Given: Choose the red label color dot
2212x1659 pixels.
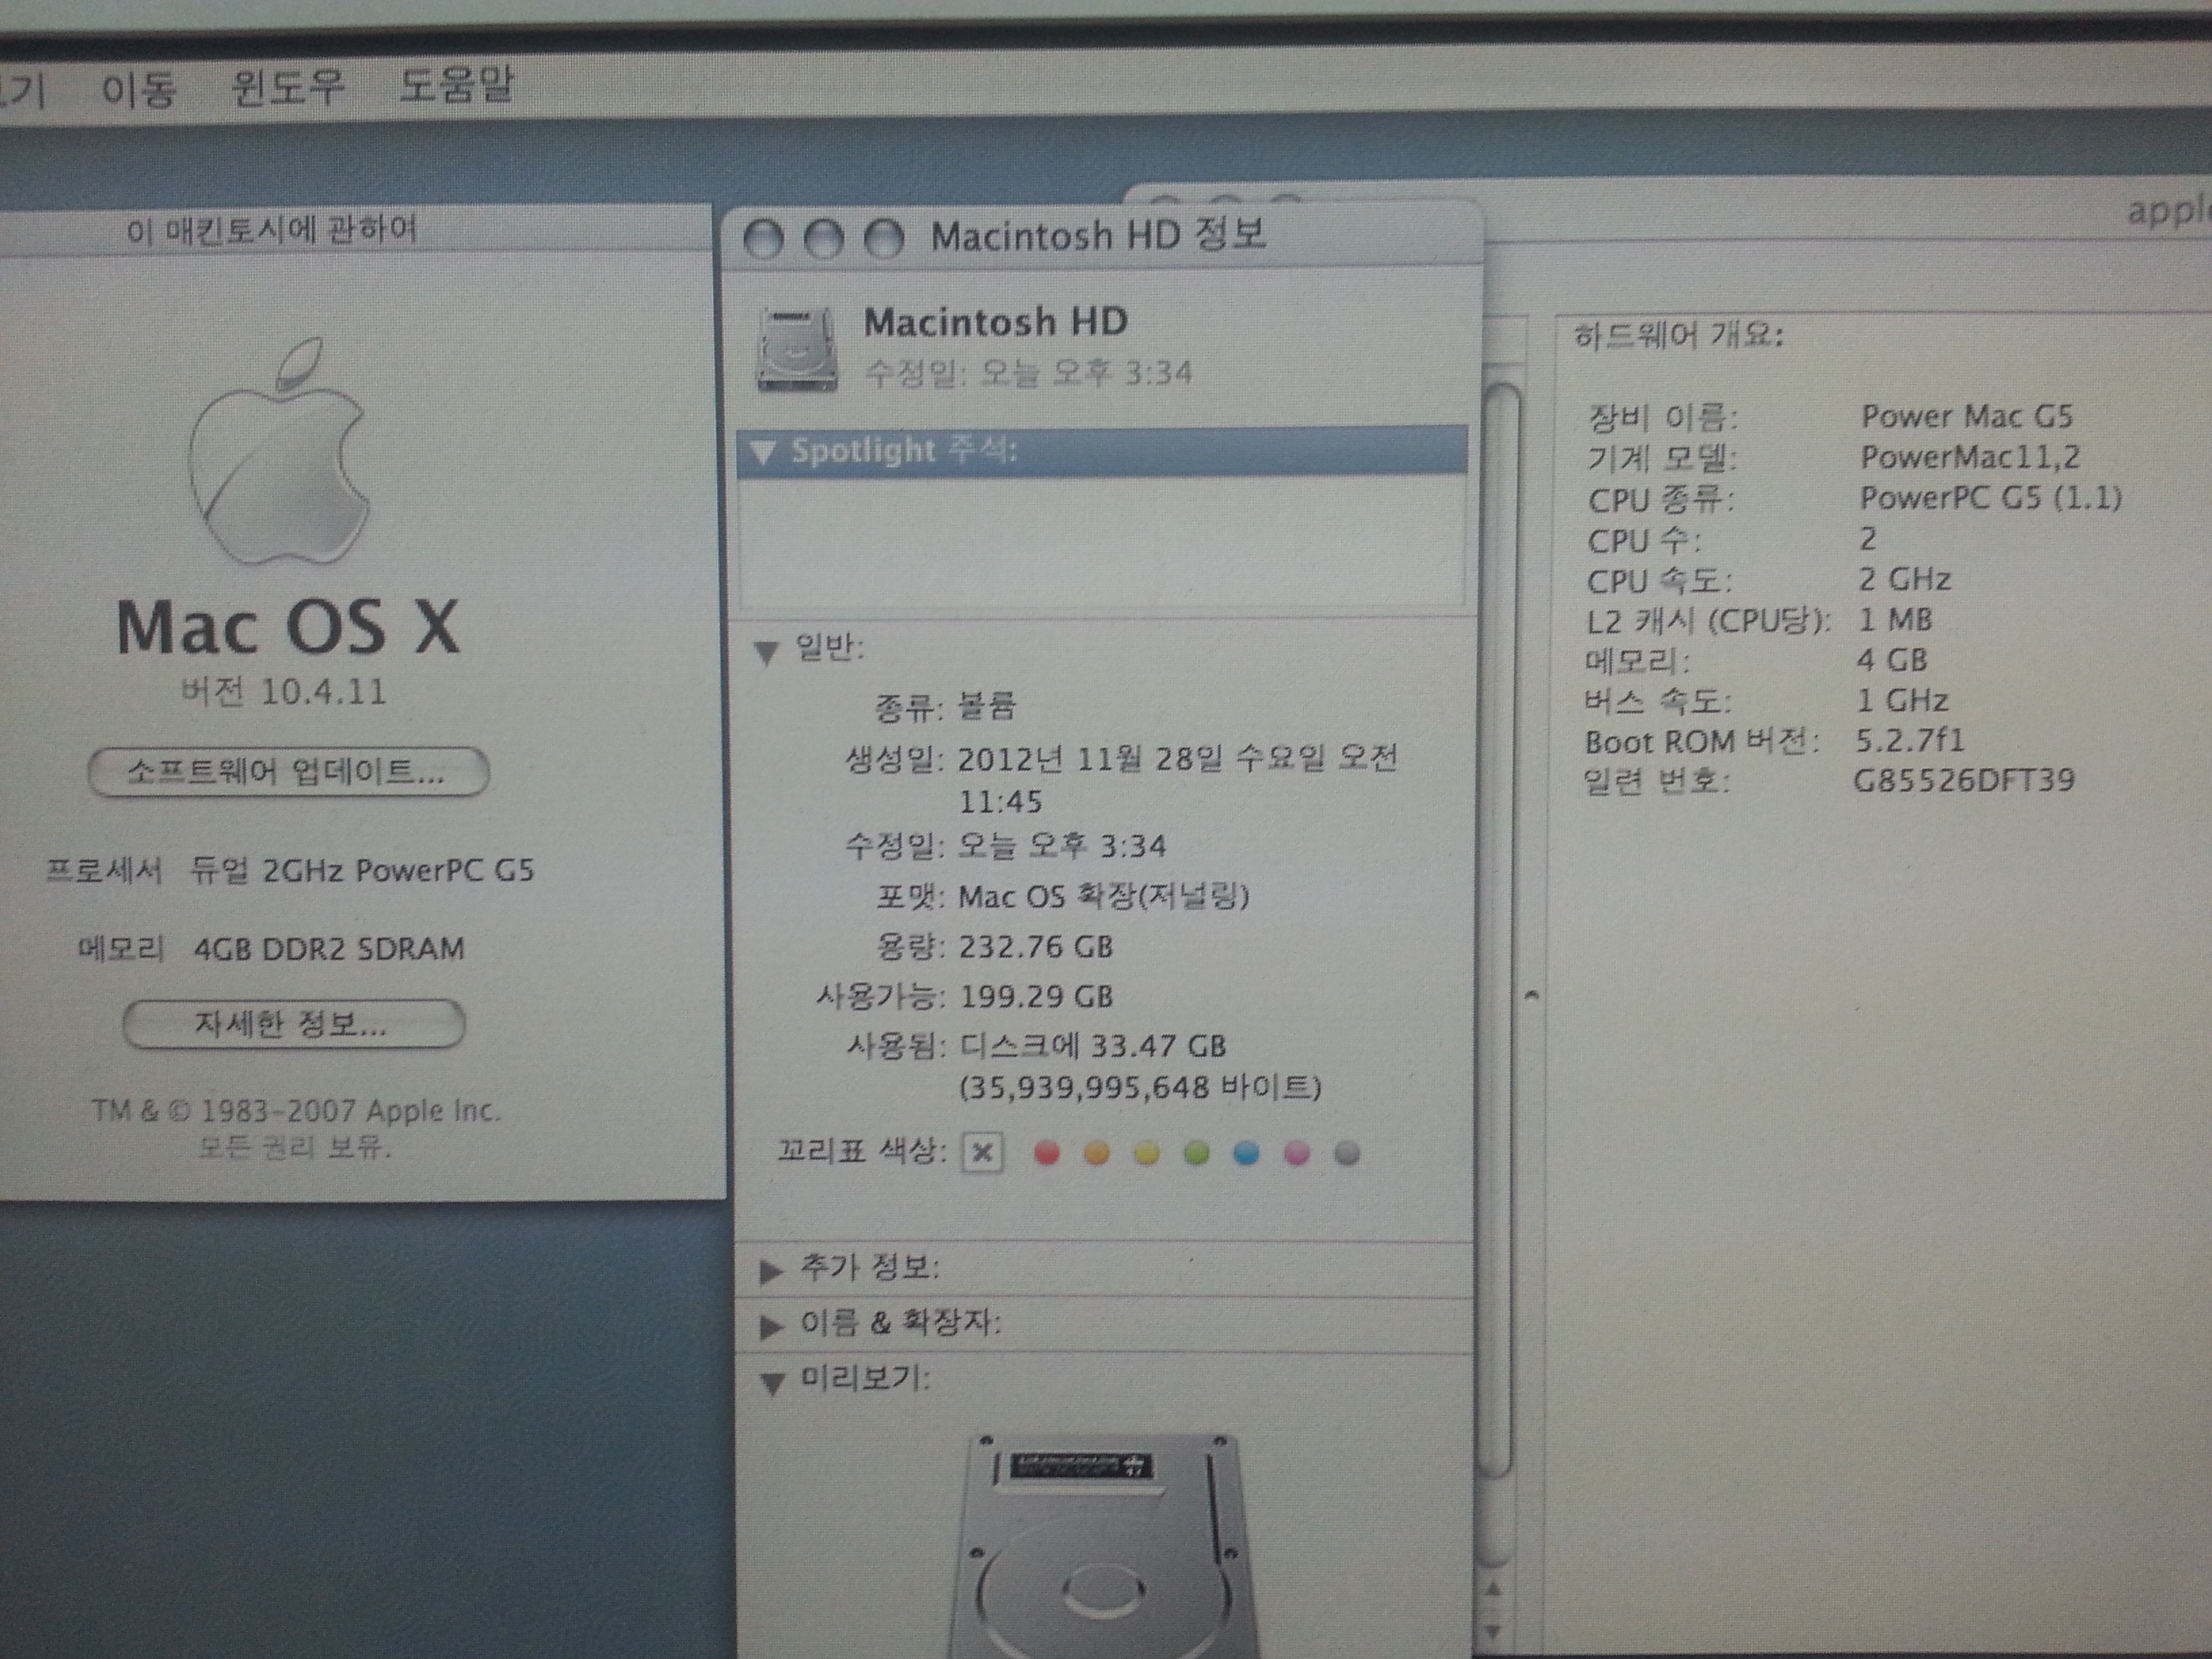Looking at the screenshot, I should coord(1046,1153).
